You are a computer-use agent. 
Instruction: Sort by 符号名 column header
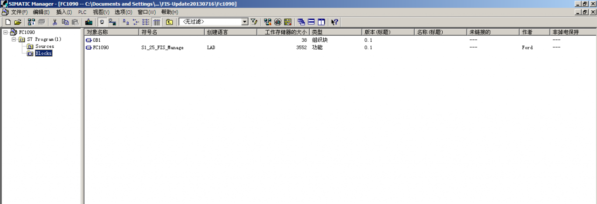pos(172,33)
